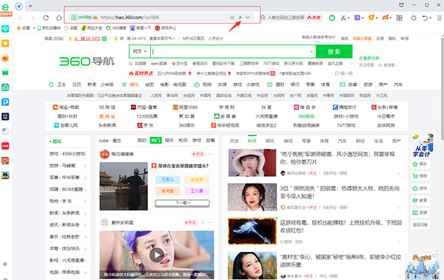444x280 pixels.
Task: Open the 360搜索 bookmark
Action: (116, 27)
